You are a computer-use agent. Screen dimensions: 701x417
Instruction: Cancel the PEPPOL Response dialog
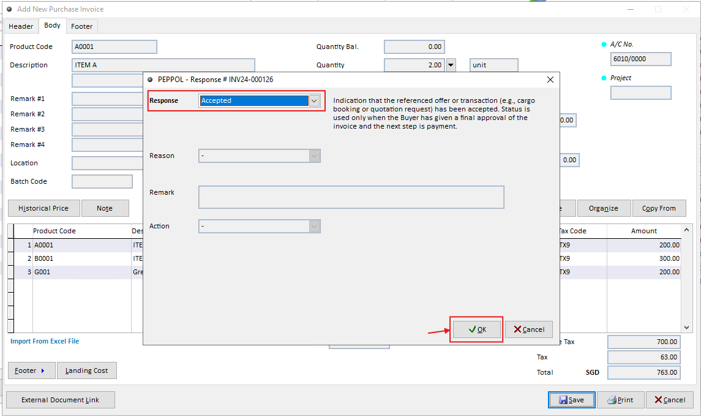[x=529, y=329]
